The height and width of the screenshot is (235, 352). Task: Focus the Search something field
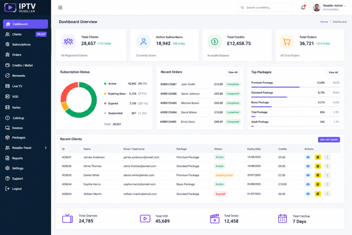point(265,8)
